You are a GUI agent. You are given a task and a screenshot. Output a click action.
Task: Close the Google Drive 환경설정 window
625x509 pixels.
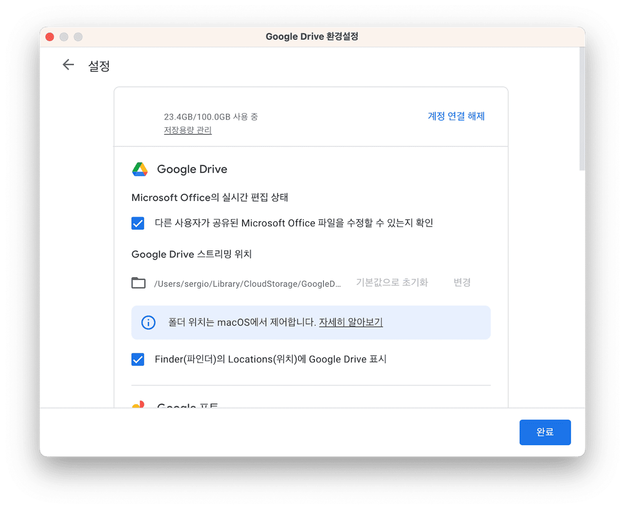50,37
